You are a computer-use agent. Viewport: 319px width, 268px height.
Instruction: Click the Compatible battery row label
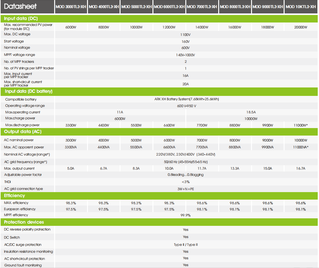pos(21,99)
